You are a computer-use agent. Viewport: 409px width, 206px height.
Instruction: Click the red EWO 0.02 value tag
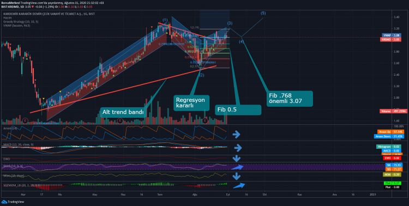393,158
